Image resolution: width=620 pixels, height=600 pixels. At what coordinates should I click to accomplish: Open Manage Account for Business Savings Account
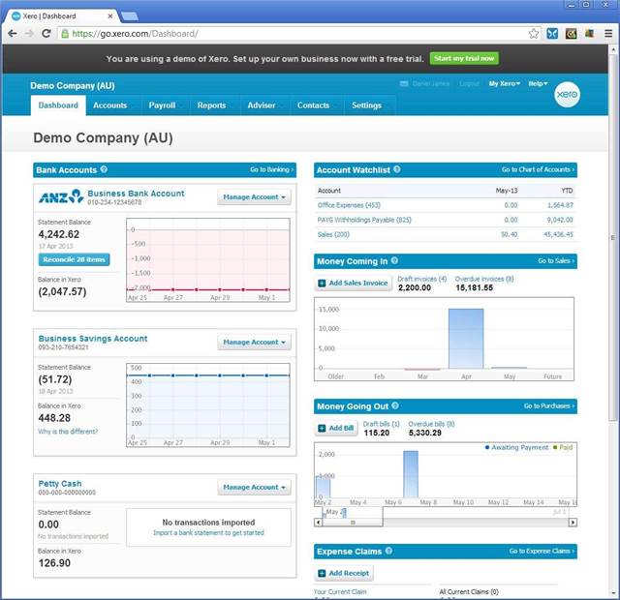click(254, 342)
